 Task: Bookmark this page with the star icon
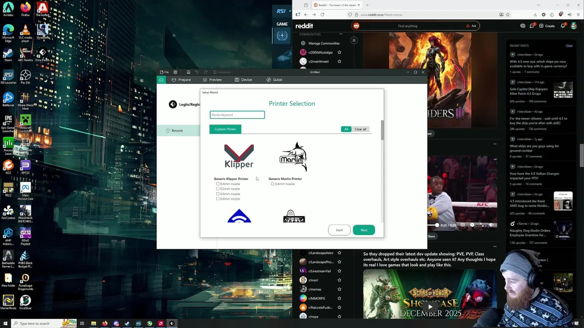(507, 15)
